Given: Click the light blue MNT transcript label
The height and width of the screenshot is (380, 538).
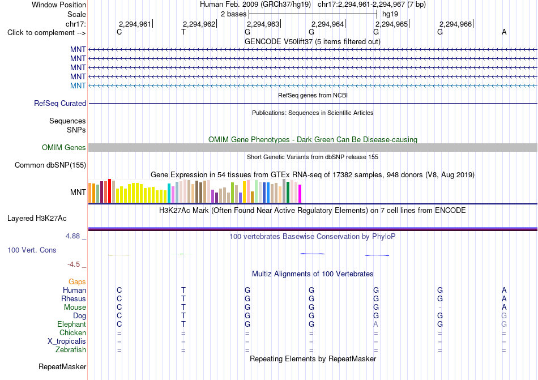Looking at the screenshot, I should (78, 86).
